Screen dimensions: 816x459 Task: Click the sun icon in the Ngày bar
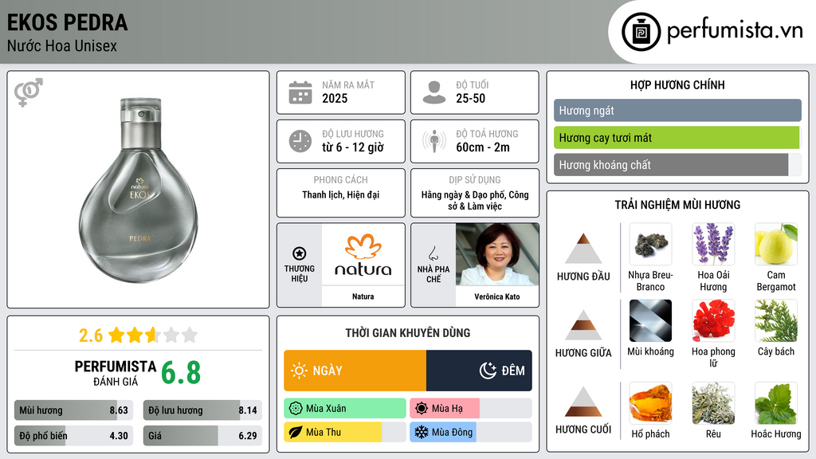(300, 371)
